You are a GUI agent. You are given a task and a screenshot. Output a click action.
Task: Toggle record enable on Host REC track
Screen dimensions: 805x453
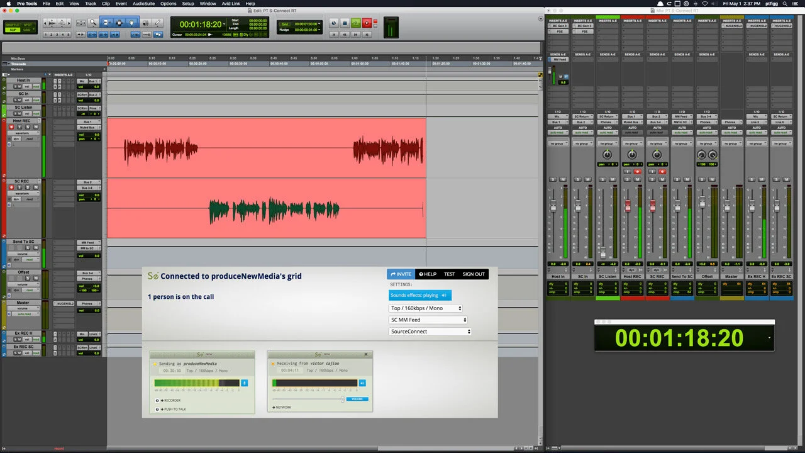pos(11,127)
